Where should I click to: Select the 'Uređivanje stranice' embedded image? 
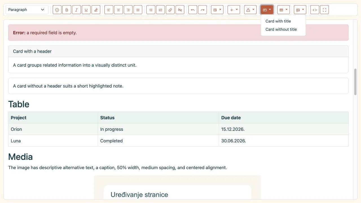[x=177, y=187]
